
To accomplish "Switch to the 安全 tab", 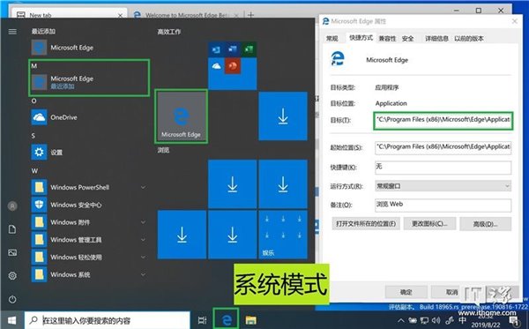I will [x=407, y=39].
